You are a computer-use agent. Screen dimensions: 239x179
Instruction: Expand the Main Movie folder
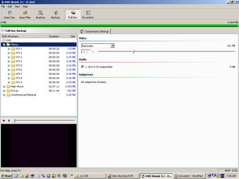pyautogui.click(x=4, y=87)
